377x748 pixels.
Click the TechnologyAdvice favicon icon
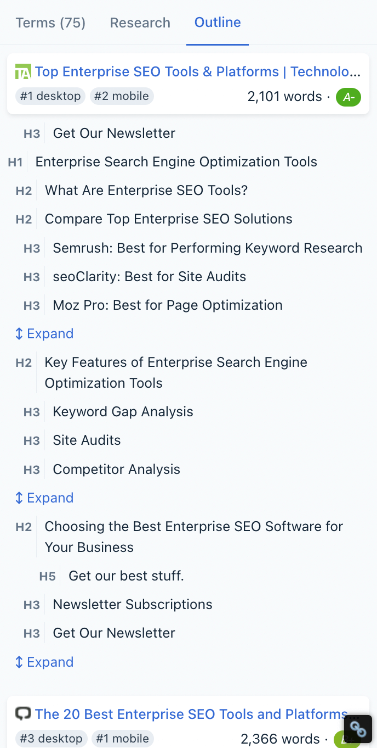click(23, 72)
